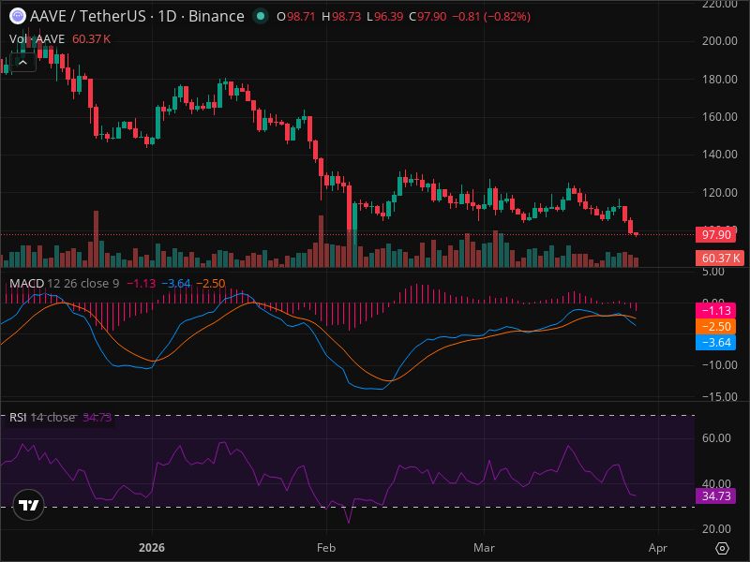
Task: Click the open price value O98.71
Action: pos(296,16)
